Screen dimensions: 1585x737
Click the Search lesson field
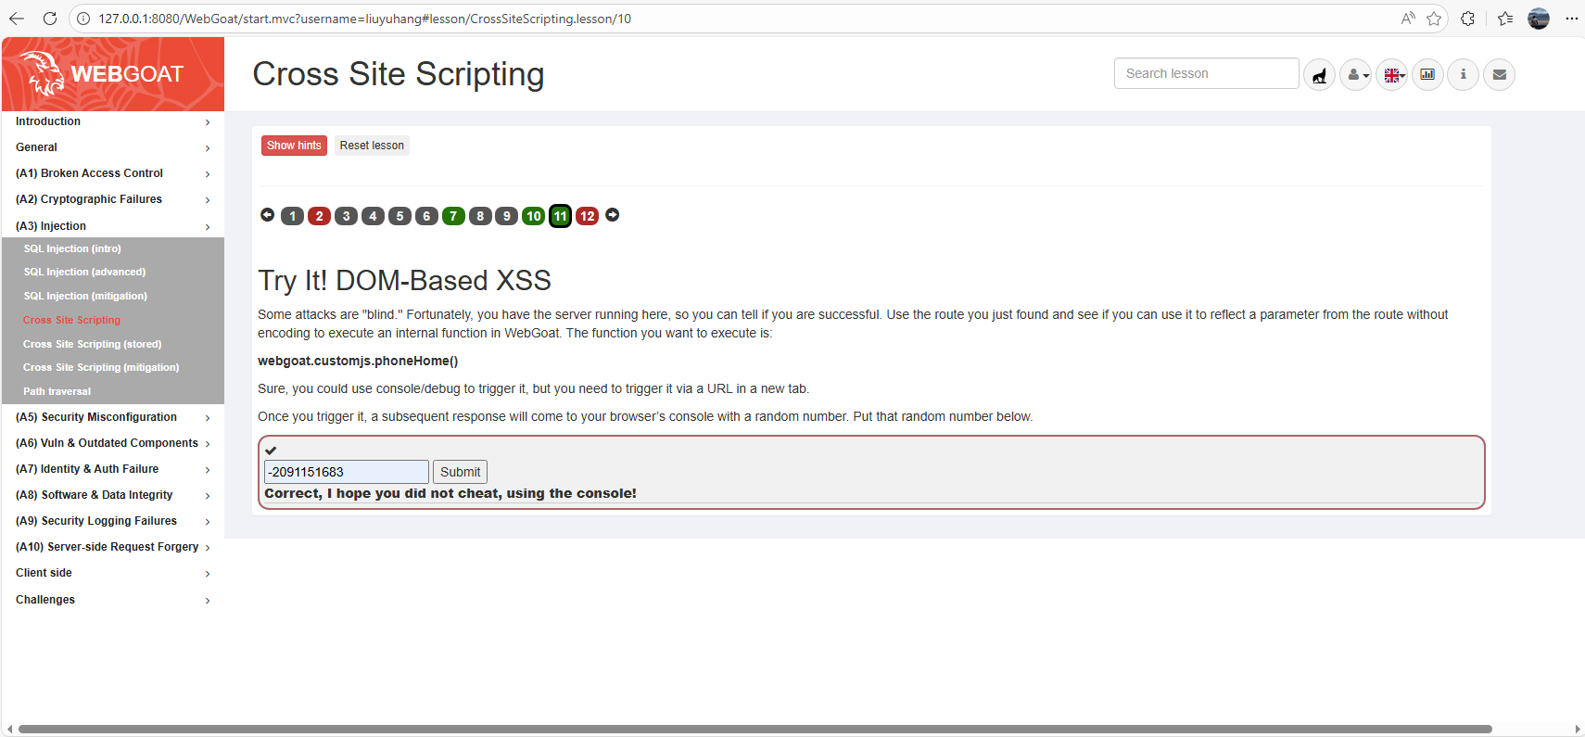coord(1206,73)
